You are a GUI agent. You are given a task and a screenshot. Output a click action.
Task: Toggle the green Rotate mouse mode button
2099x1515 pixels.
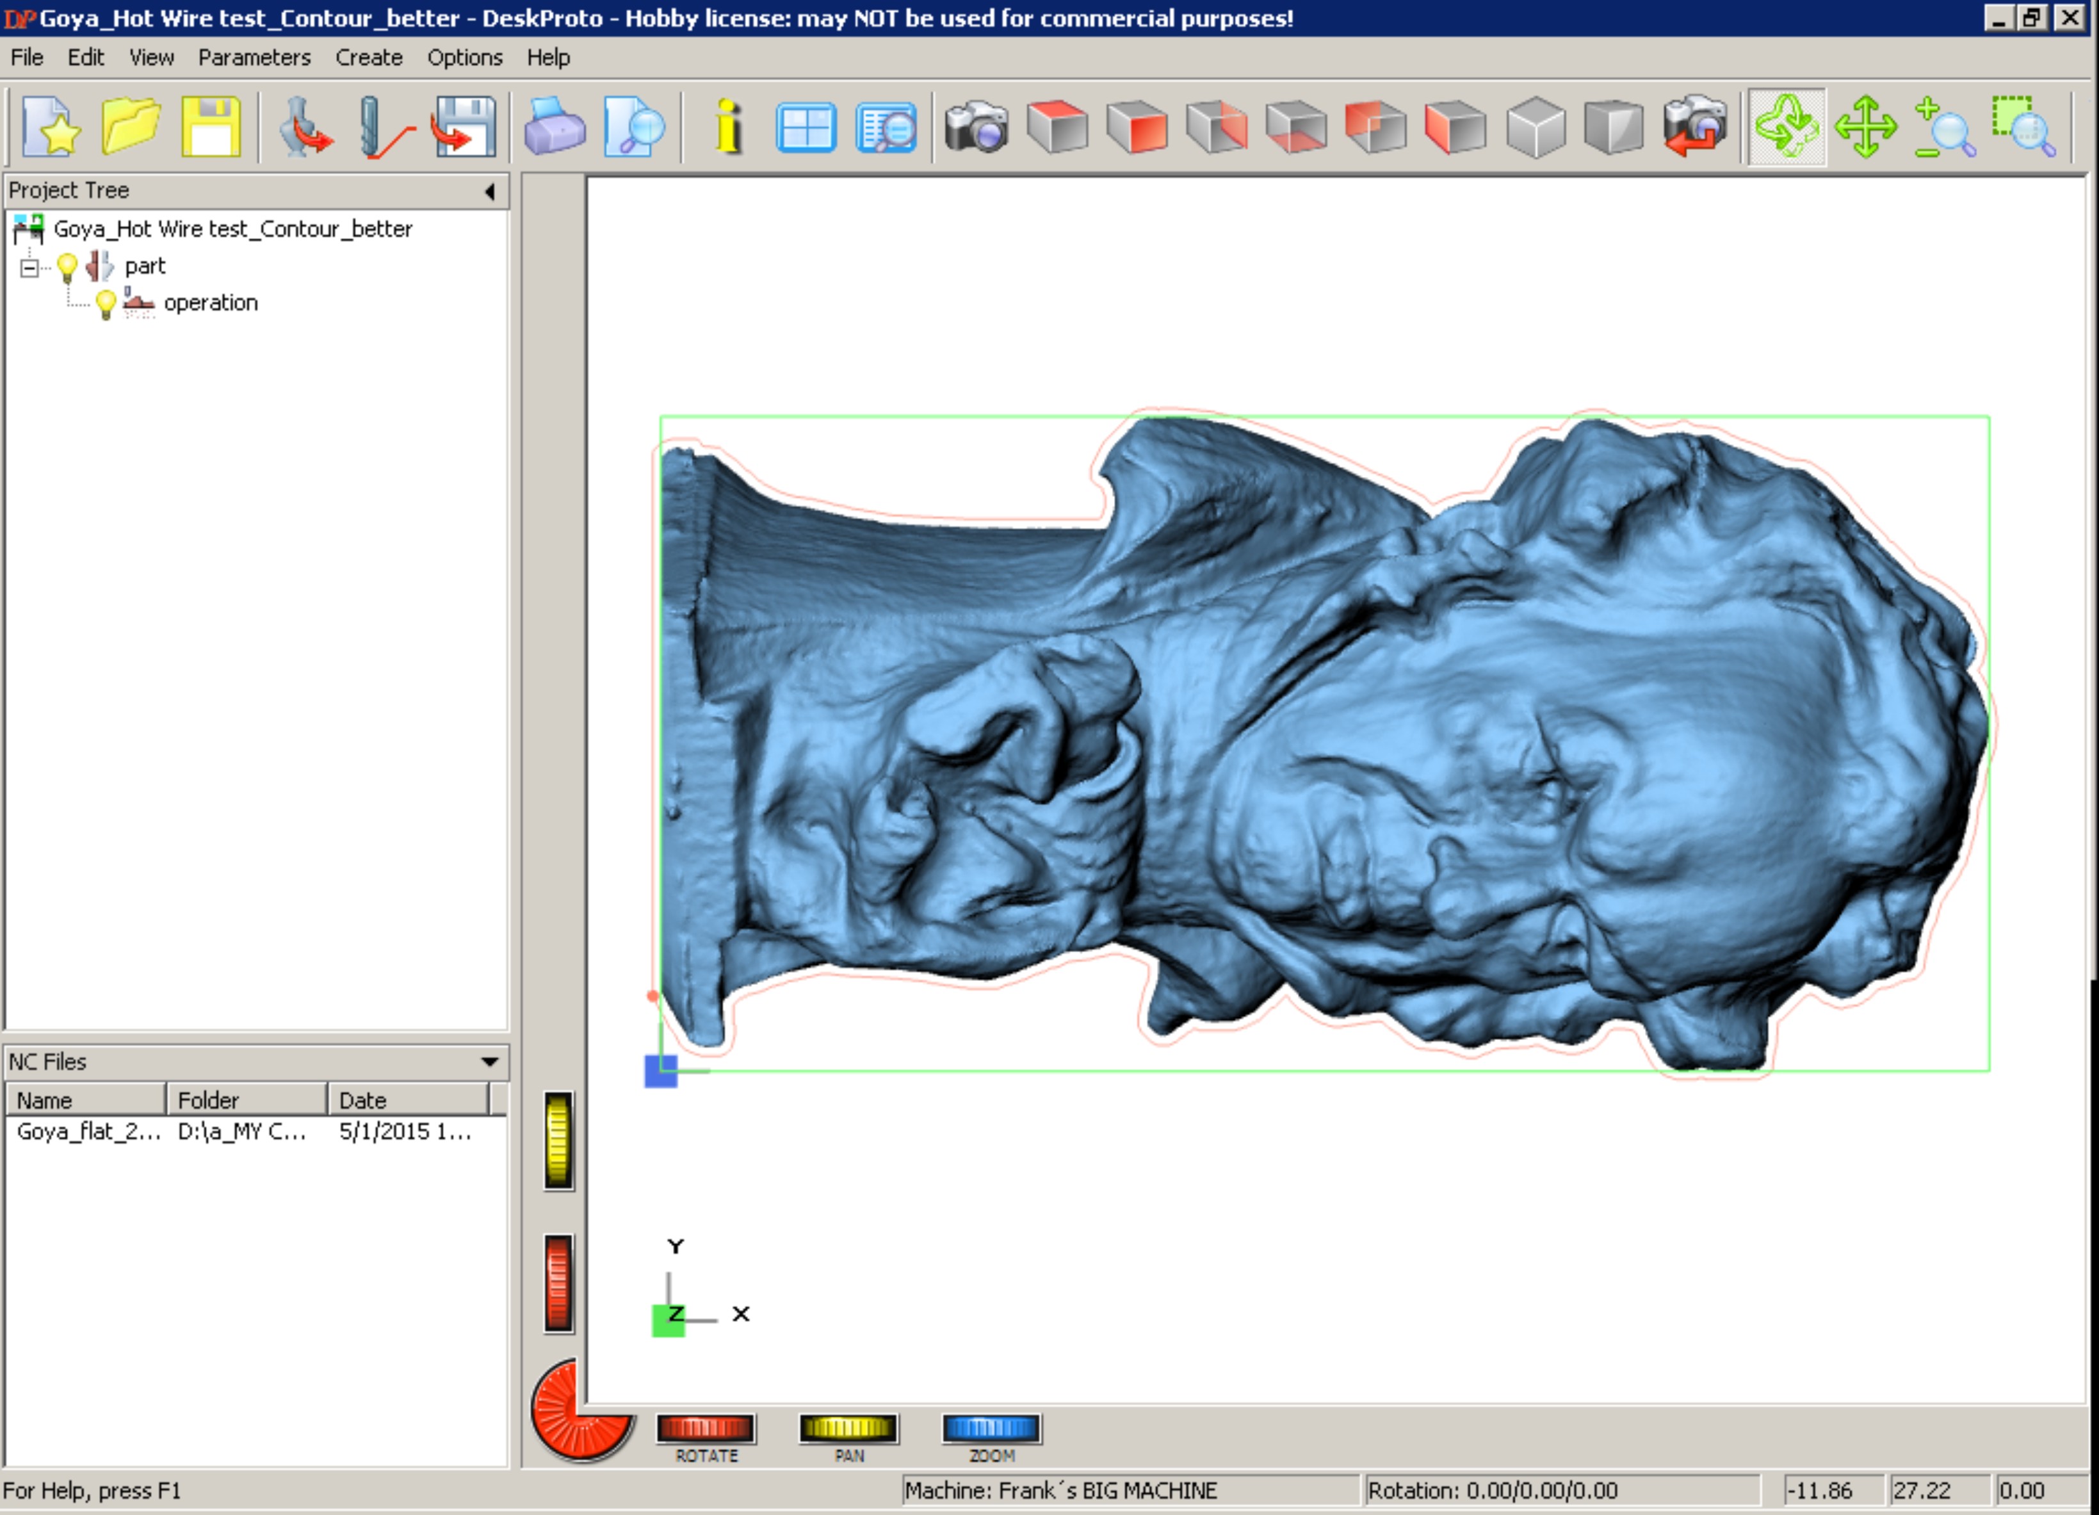(1787, 127)
